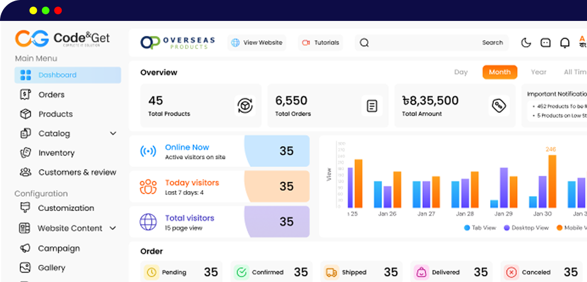Open Customers & review
Screen dimensions: 587x282
pyautogui.click(x=77, y=172)
